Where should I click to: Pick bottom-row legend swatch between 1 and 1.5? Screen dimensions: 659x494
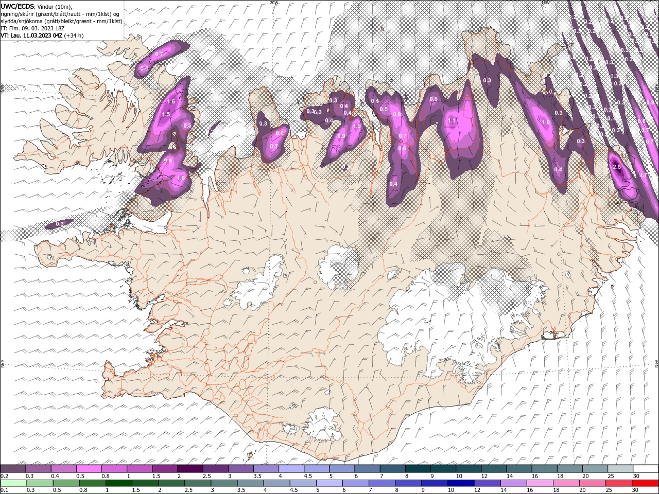118,483
